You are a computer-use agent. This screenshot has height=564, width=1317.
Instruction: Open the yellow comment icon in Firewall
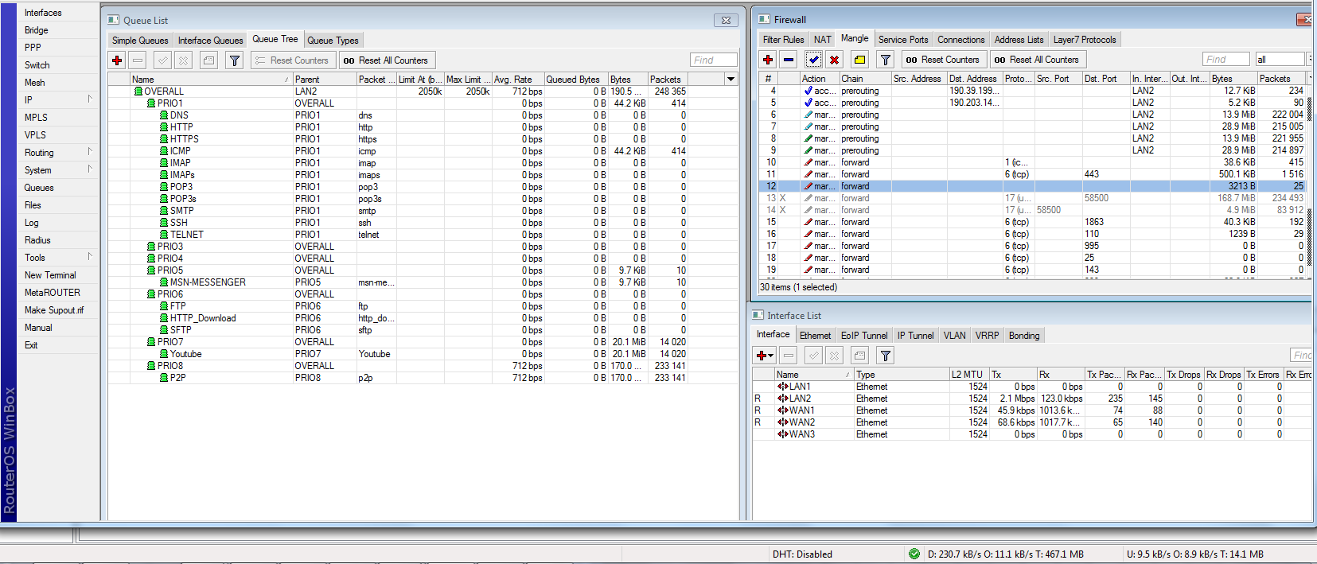[x=859, y=60]
